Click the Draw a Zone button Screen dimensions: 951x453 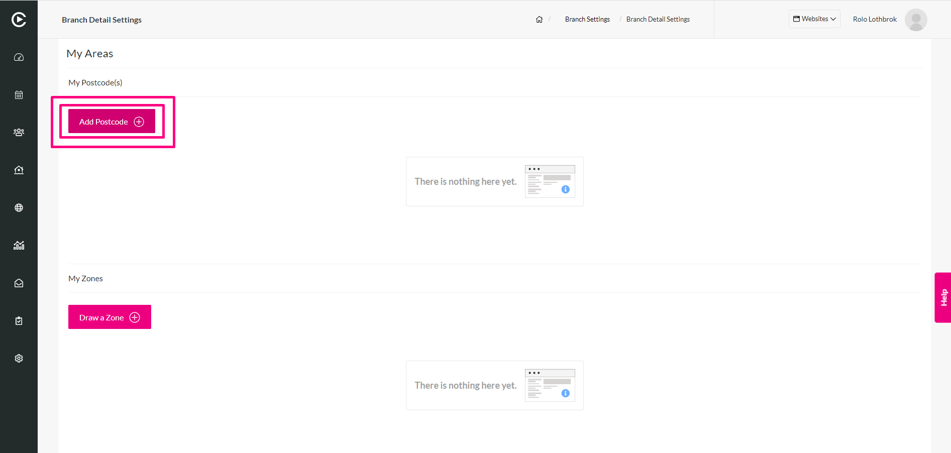tap(110, 317)
